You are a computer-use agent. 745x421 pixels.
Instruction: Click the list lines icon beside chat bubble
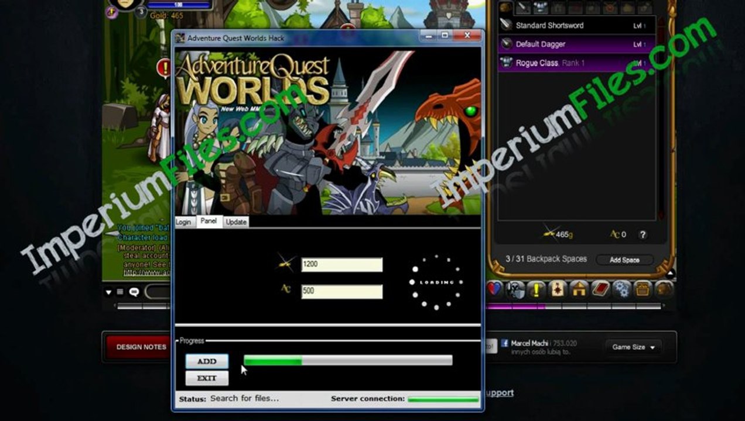(x=120, y=292)
